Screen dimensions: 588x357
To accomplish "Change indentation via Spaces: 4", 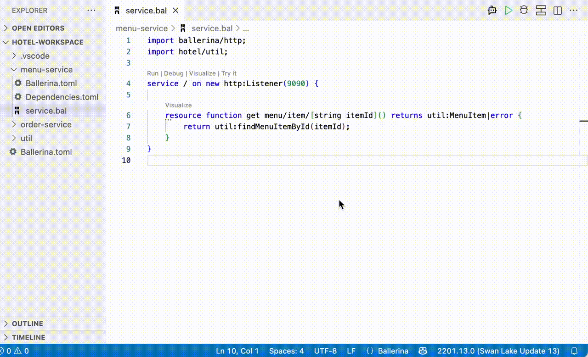I will (x=286, y=351).
